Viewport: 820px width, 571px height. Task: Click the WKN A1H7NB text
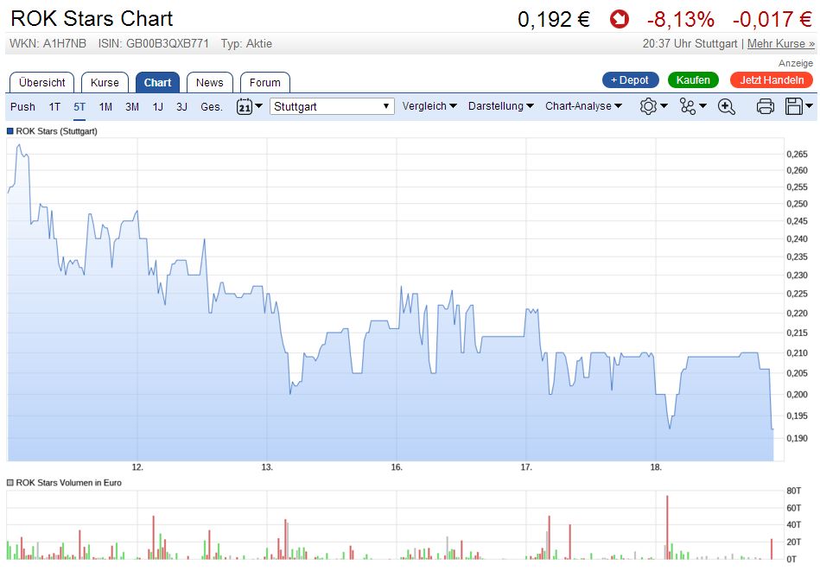48,44
